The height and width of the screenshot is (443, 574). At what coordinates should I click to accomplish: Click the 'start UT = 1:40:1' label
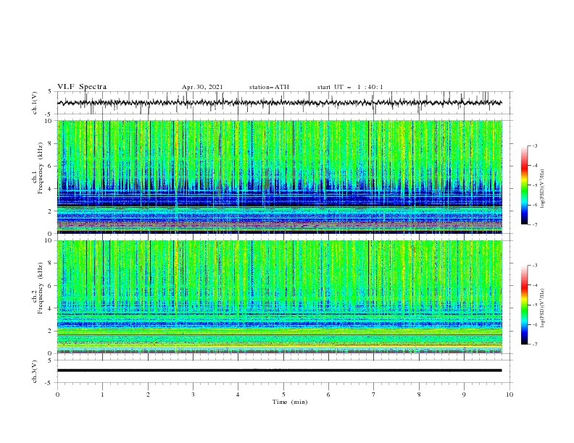click(x=350, y=87)
